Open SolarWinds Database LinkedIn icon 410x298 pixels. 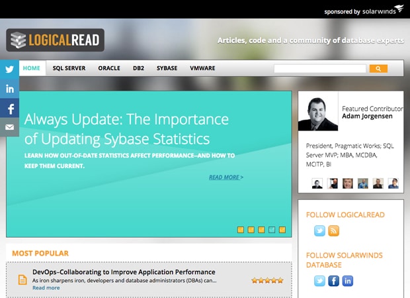[347, 281]
